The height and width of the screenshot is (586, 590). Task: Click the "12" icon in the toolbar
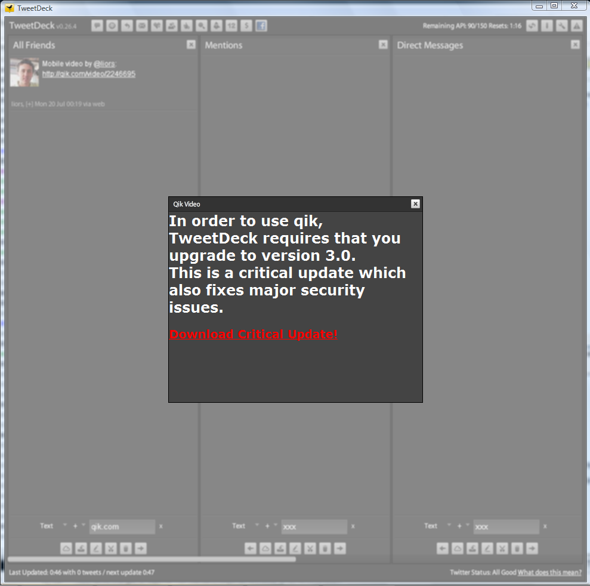click(231, 26)
